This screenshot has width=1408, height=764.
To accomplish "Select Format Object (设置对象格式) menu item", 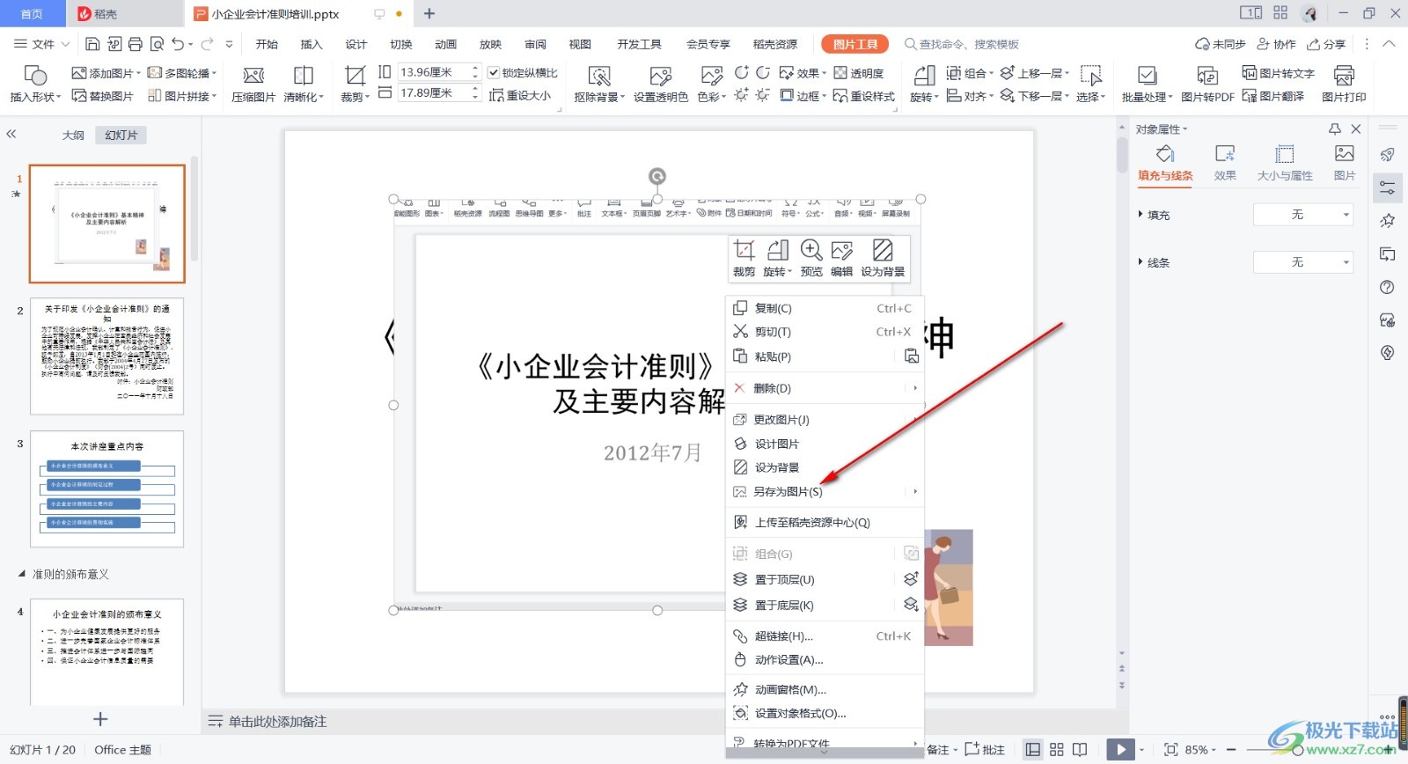I will 825,713.
